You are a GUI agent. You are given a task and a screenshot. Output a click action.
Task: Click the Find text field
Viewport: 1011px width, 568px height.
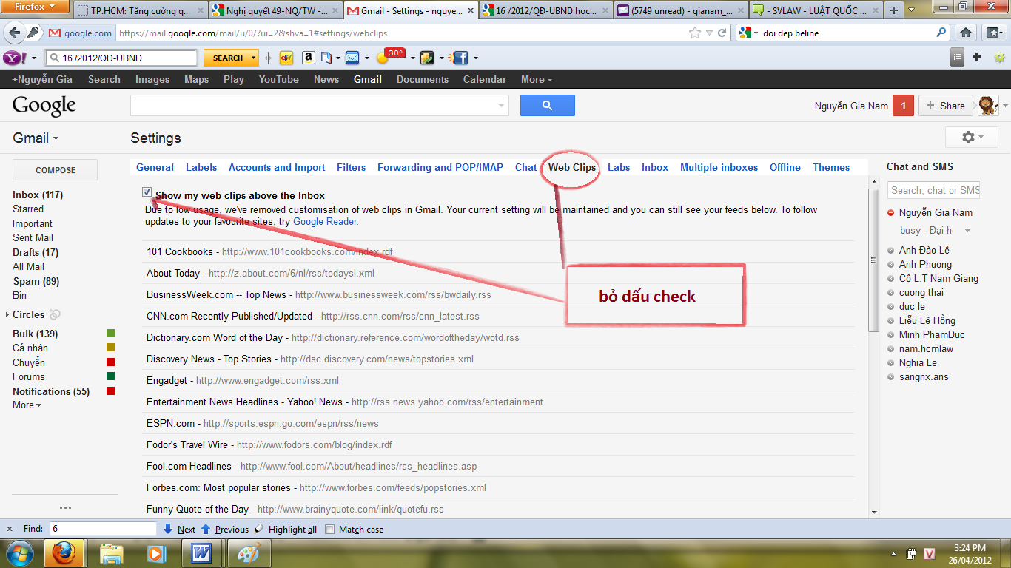coord(103,530)
